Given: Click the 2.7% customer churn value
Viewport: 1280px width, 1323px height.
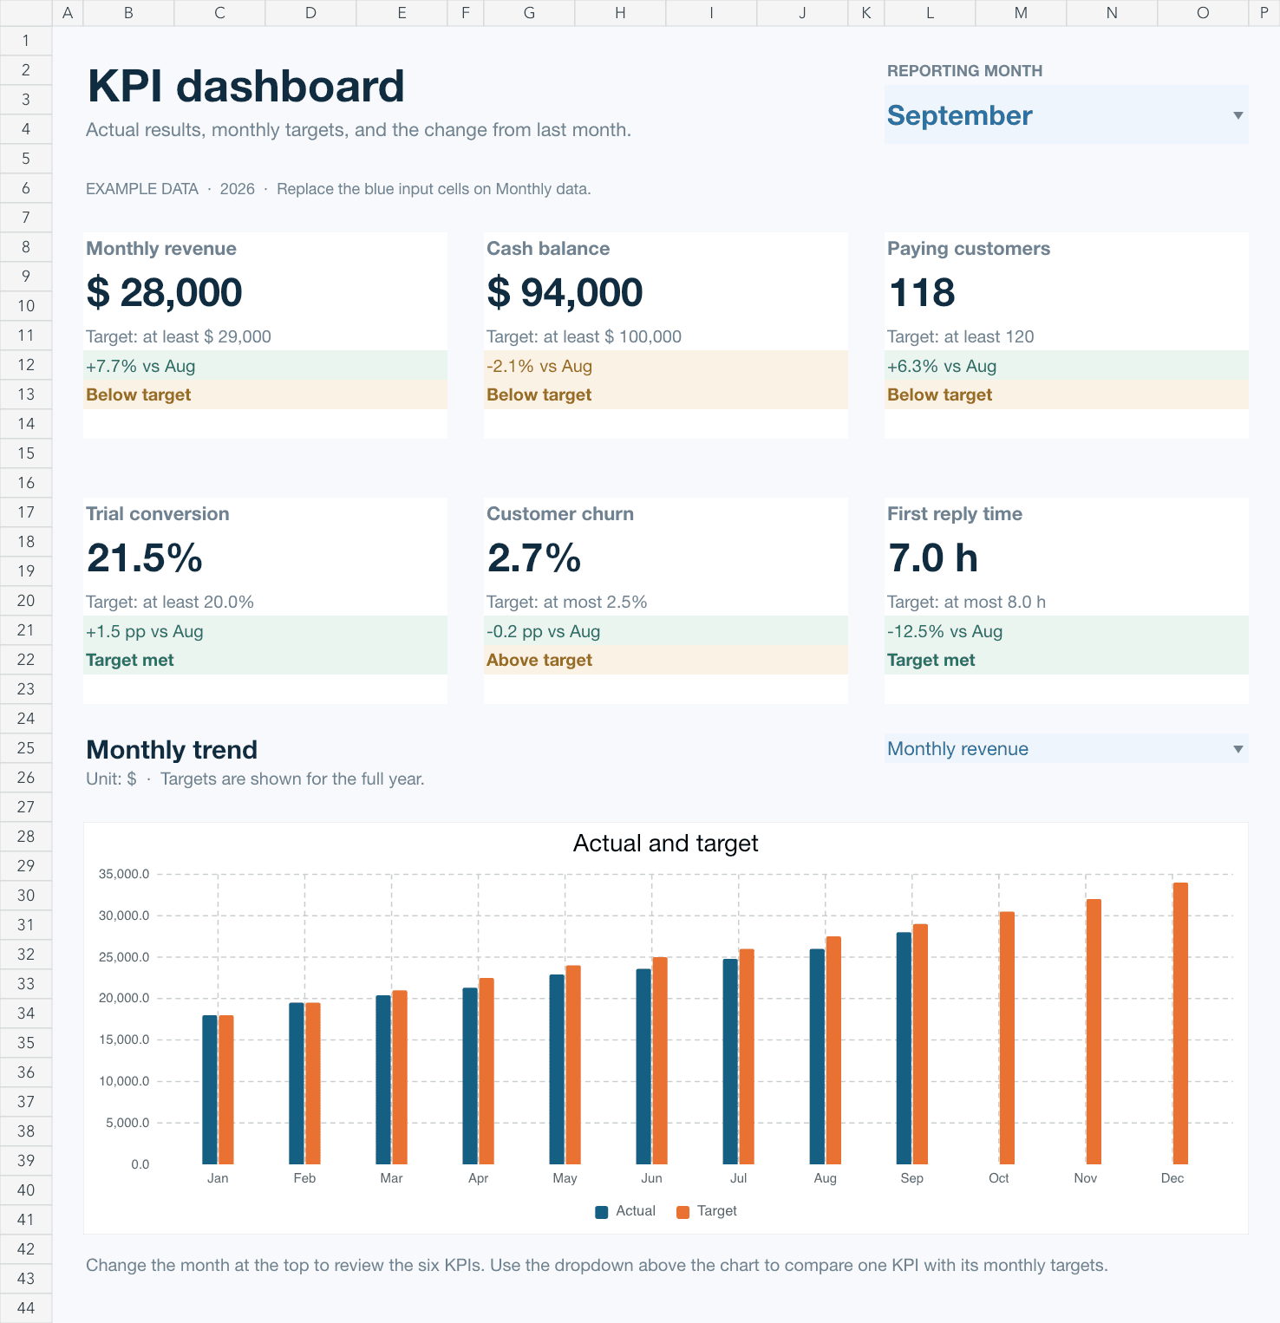Looking at the screenshot, I should pyautogui.click(x=534, y=557).
